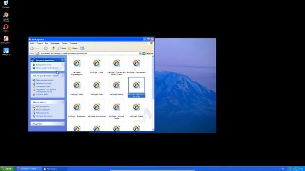The image size is (305, 171).
Task: Select the Kai Engel - Denouement music file
Action: click(136, 65)
